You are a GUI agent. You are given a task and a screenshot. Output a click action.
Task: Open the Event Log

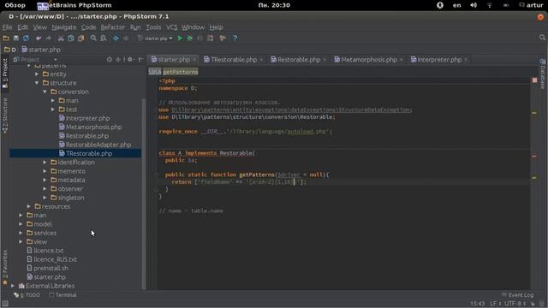pyautogui.click(x=517, y=295)
